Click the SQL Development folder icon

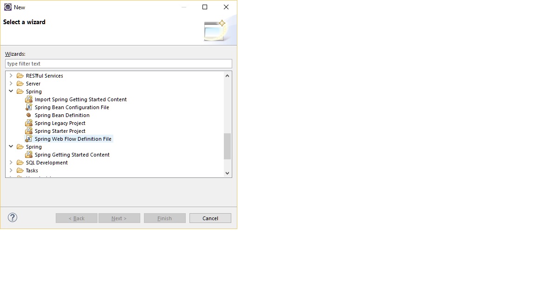pyautogui.click(x=20, y=163)
